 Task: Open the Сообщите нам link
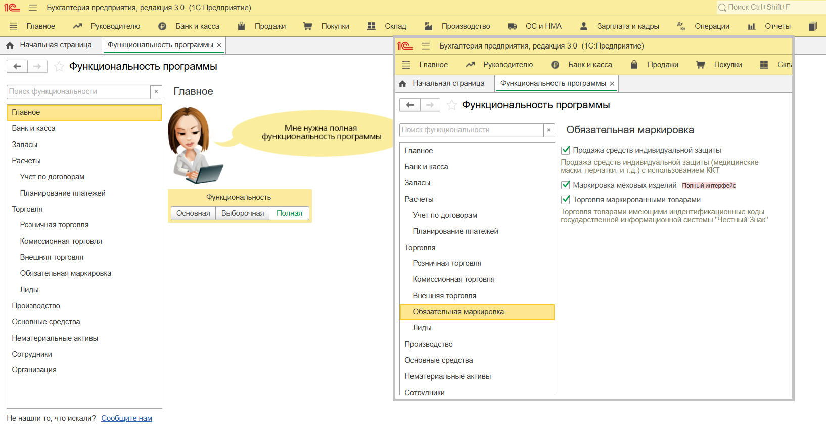click(x=126, y=418)
